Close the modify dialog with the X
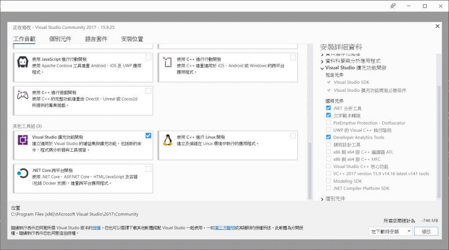449x250 pixels. [x=437, y=26]
